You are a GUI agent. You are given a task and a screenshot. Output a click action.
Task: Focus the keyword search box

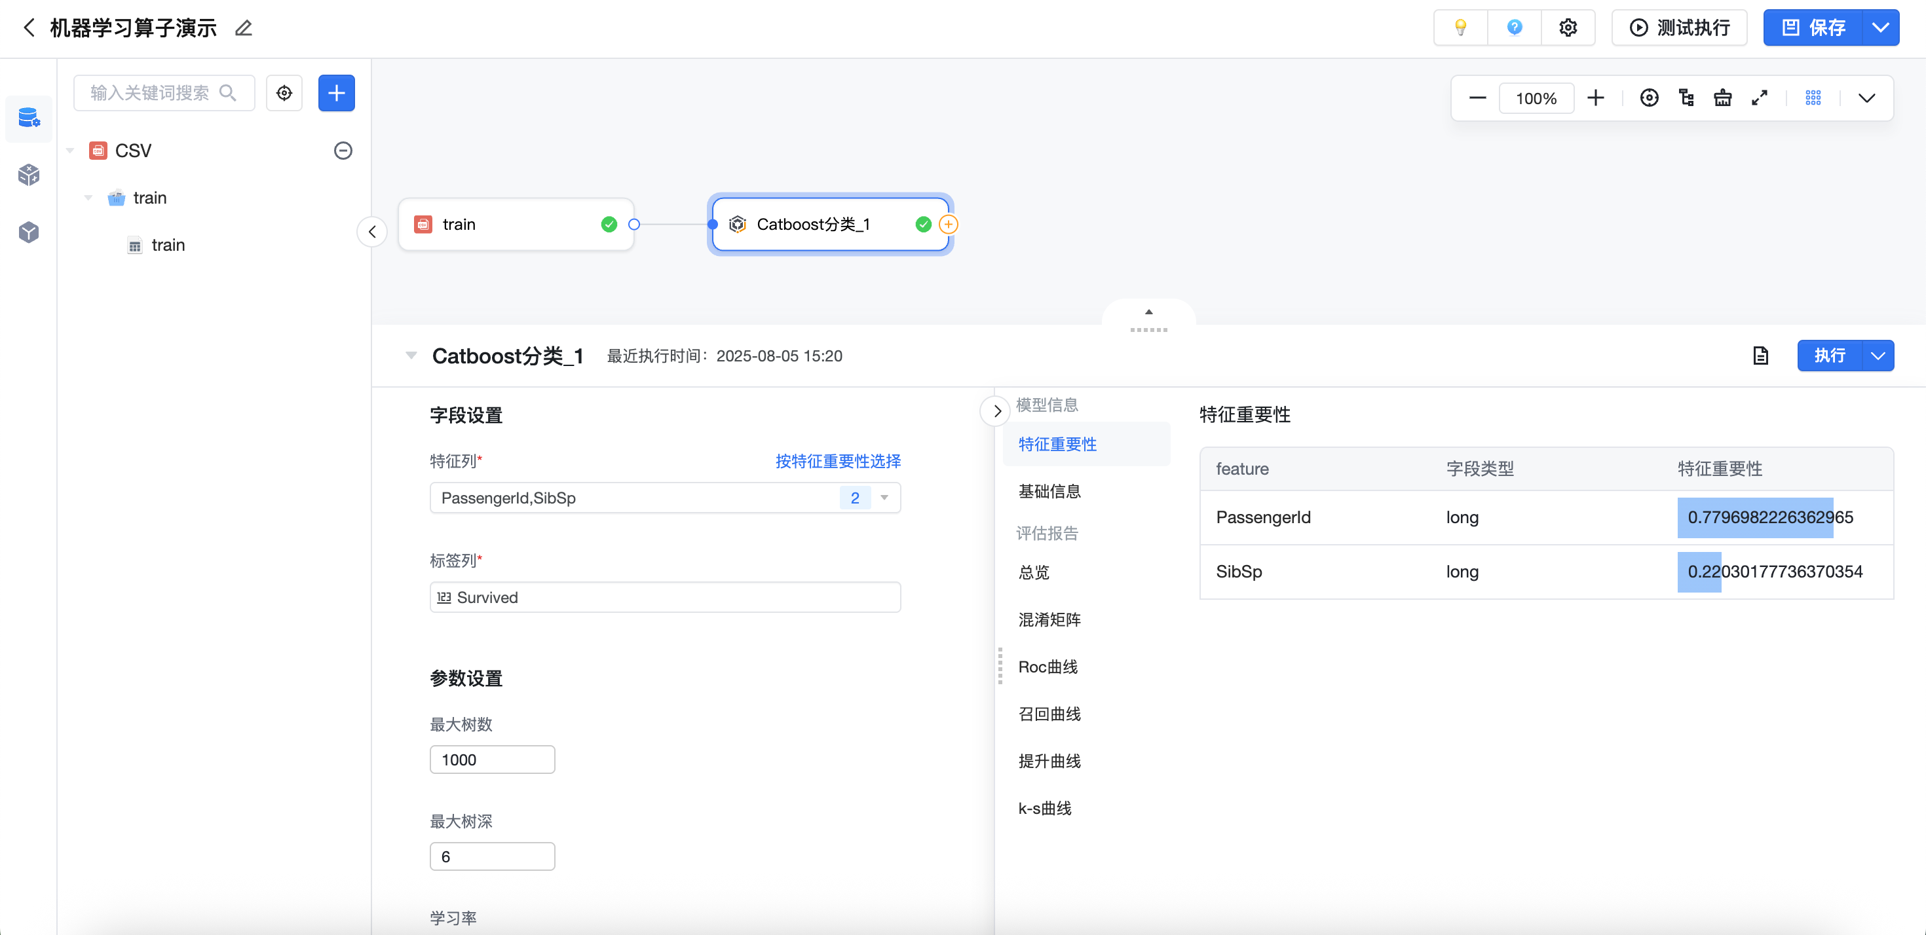click(x=164, y=93)
